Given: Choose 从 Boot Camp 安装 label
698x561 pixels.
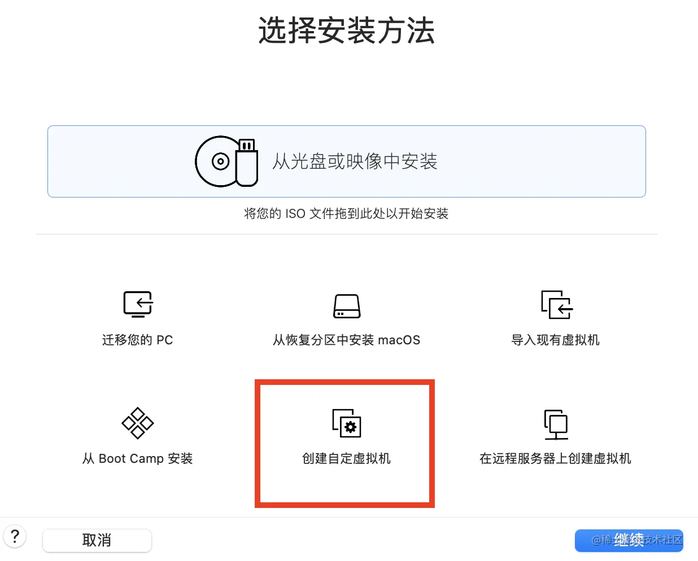Looking at the screenshot, I should pos(138,458).
